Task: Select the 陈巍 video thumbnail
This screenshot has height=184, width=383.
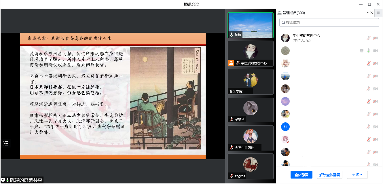Action: click(250, 25)
